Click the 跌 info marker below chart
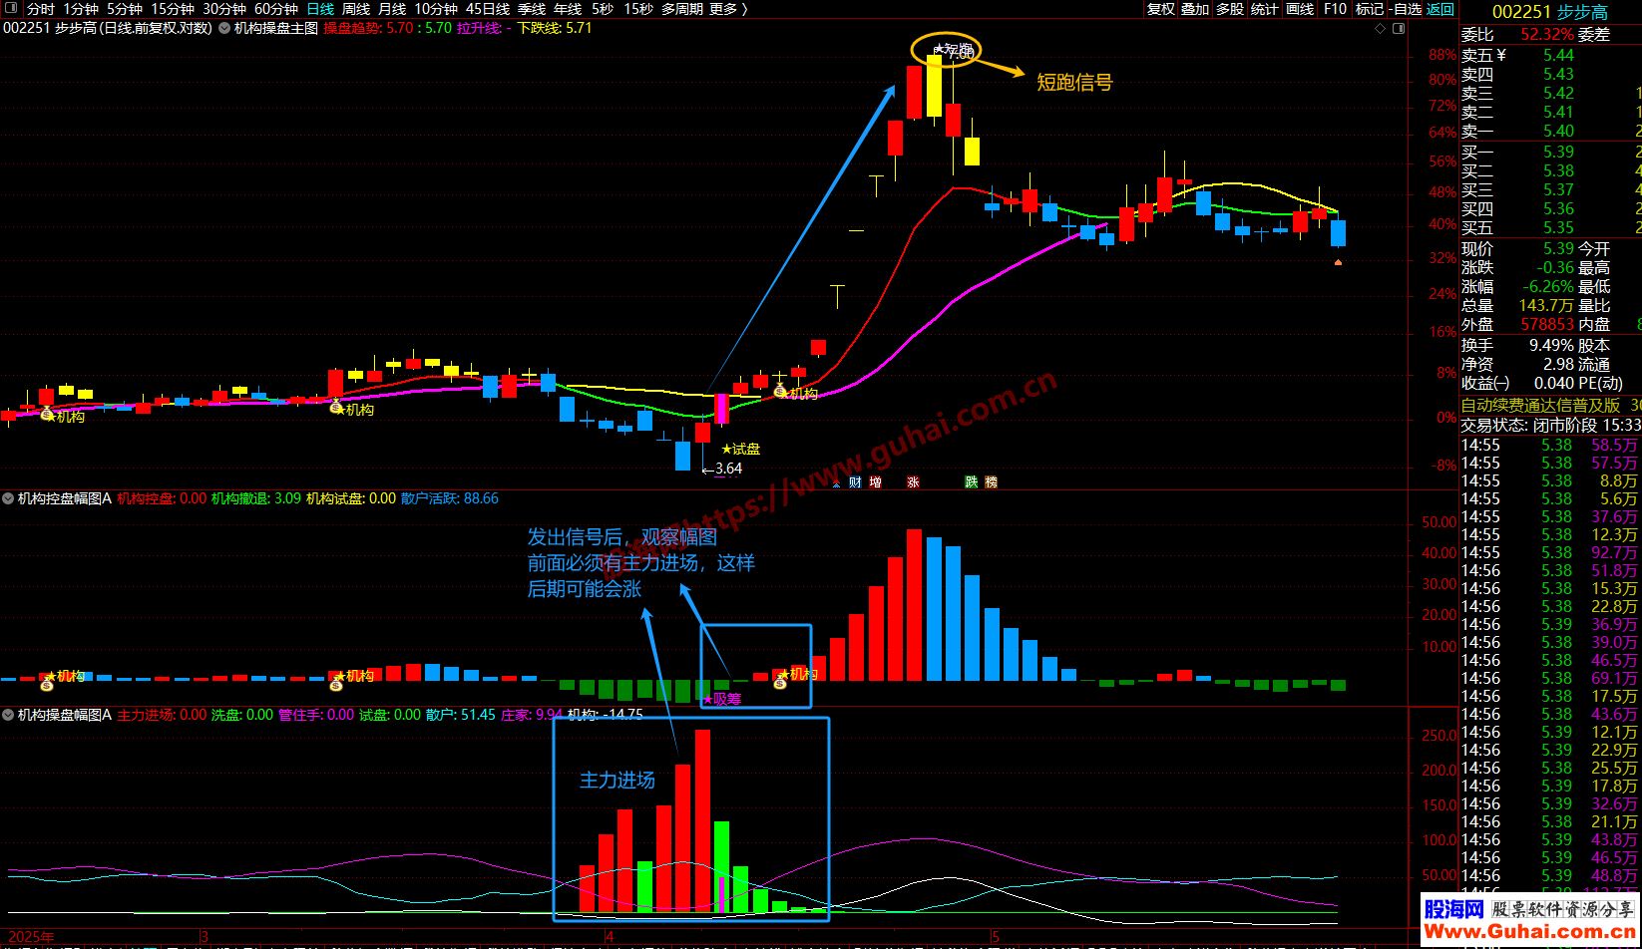1642x949 pixels. point(972,482)
